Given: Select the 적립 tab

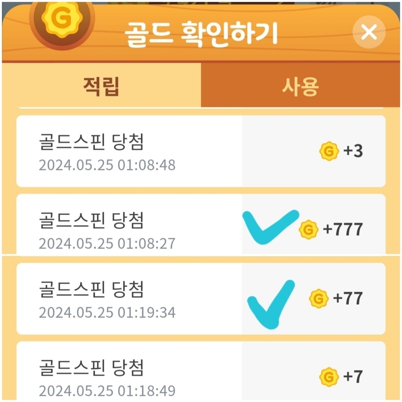Looking at the screenshot, I should pyautogui.click(x=101, y=86).
